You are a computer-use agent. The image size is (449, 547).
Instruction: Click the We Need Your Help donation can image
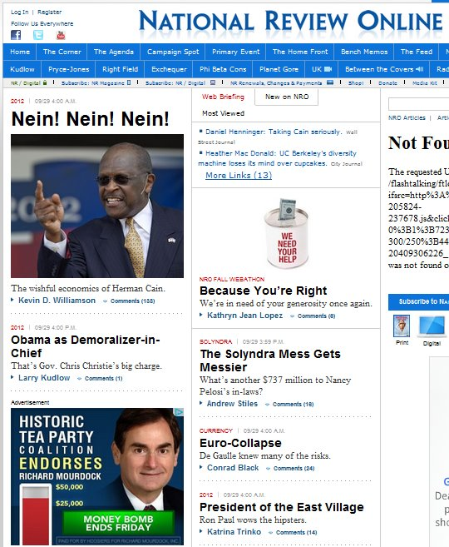(286, 233)
